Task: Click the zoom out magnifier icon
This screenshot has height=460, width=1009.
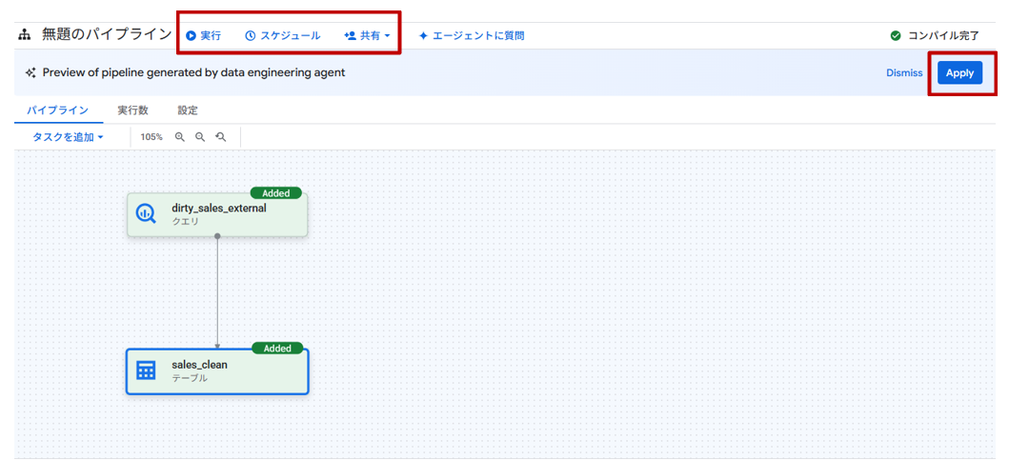Action: click(x=200, y=137)
